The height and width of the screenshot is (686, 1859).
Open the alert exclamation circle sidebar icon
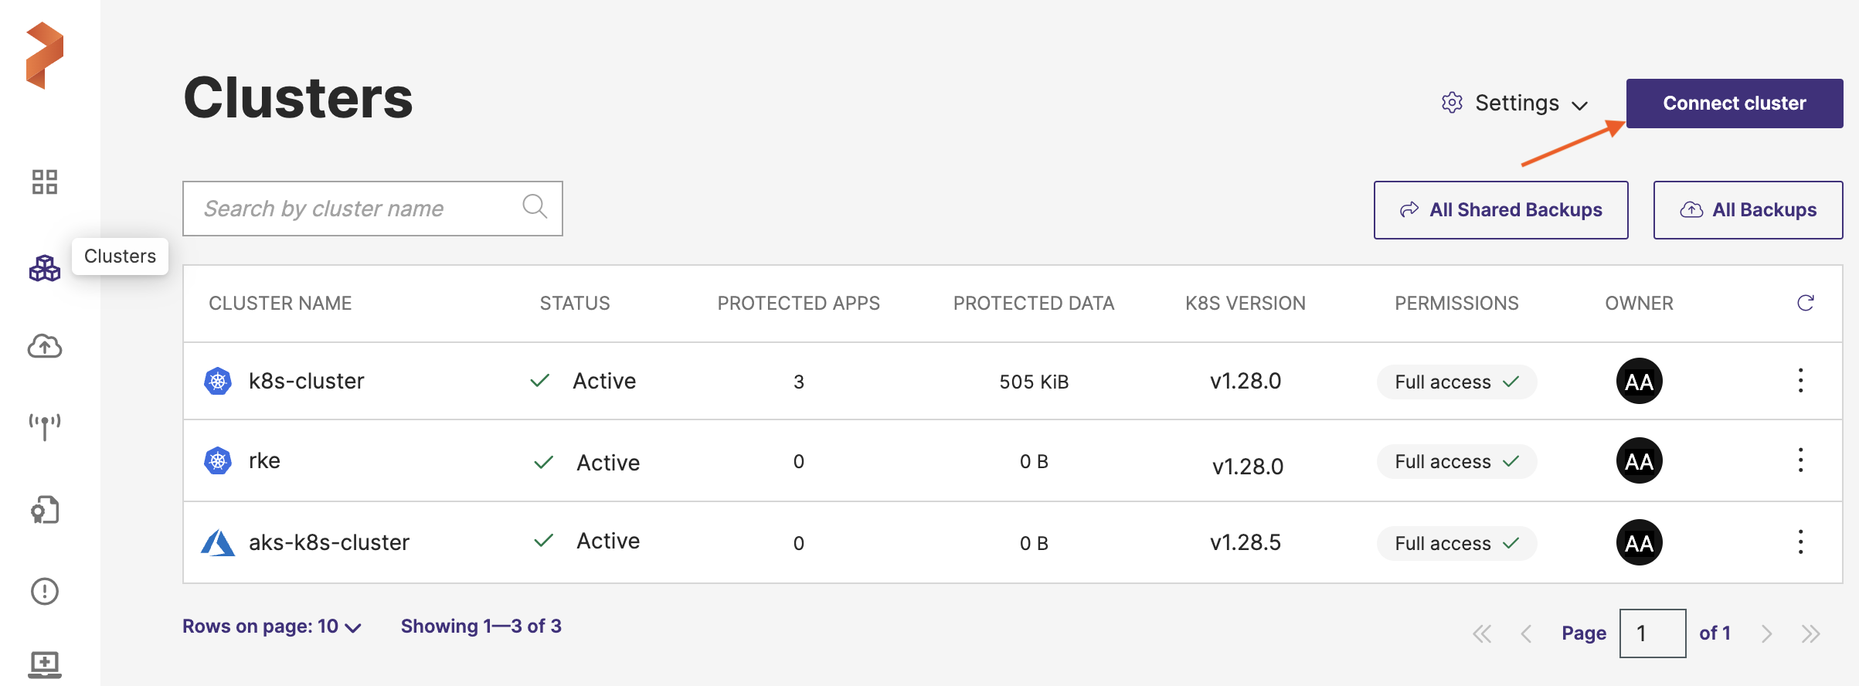[x=45, y=591]
